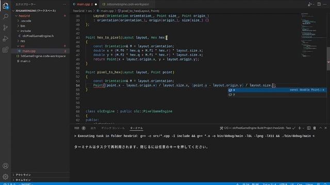Split the terminal panel
Screen dimensions: 330x185
(309, 128)
